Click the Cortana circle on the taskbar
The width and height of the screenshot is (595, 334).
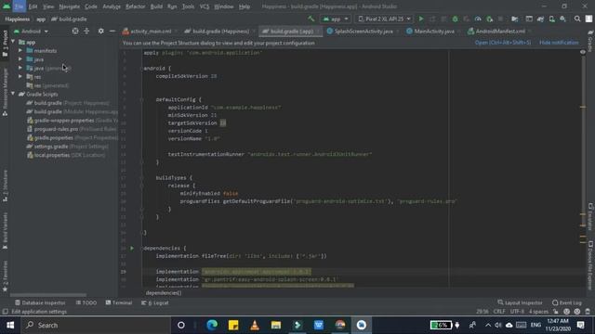(181, 325)
